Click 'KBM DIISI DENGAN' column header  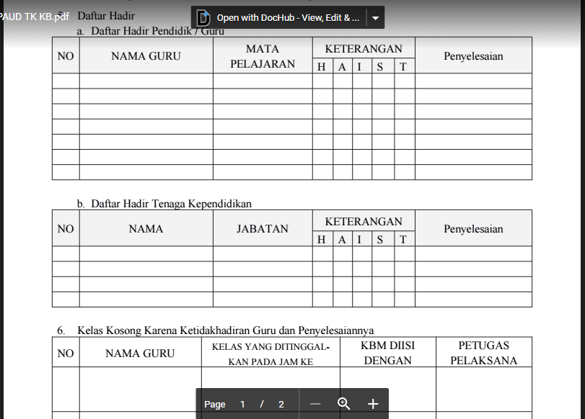click(387, 353)
